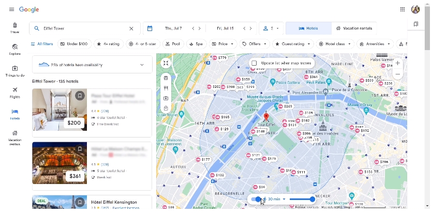This screenshot has height=214, width=432.
Task: Show shopping layer on the map
Action: (x=166, y=108)
